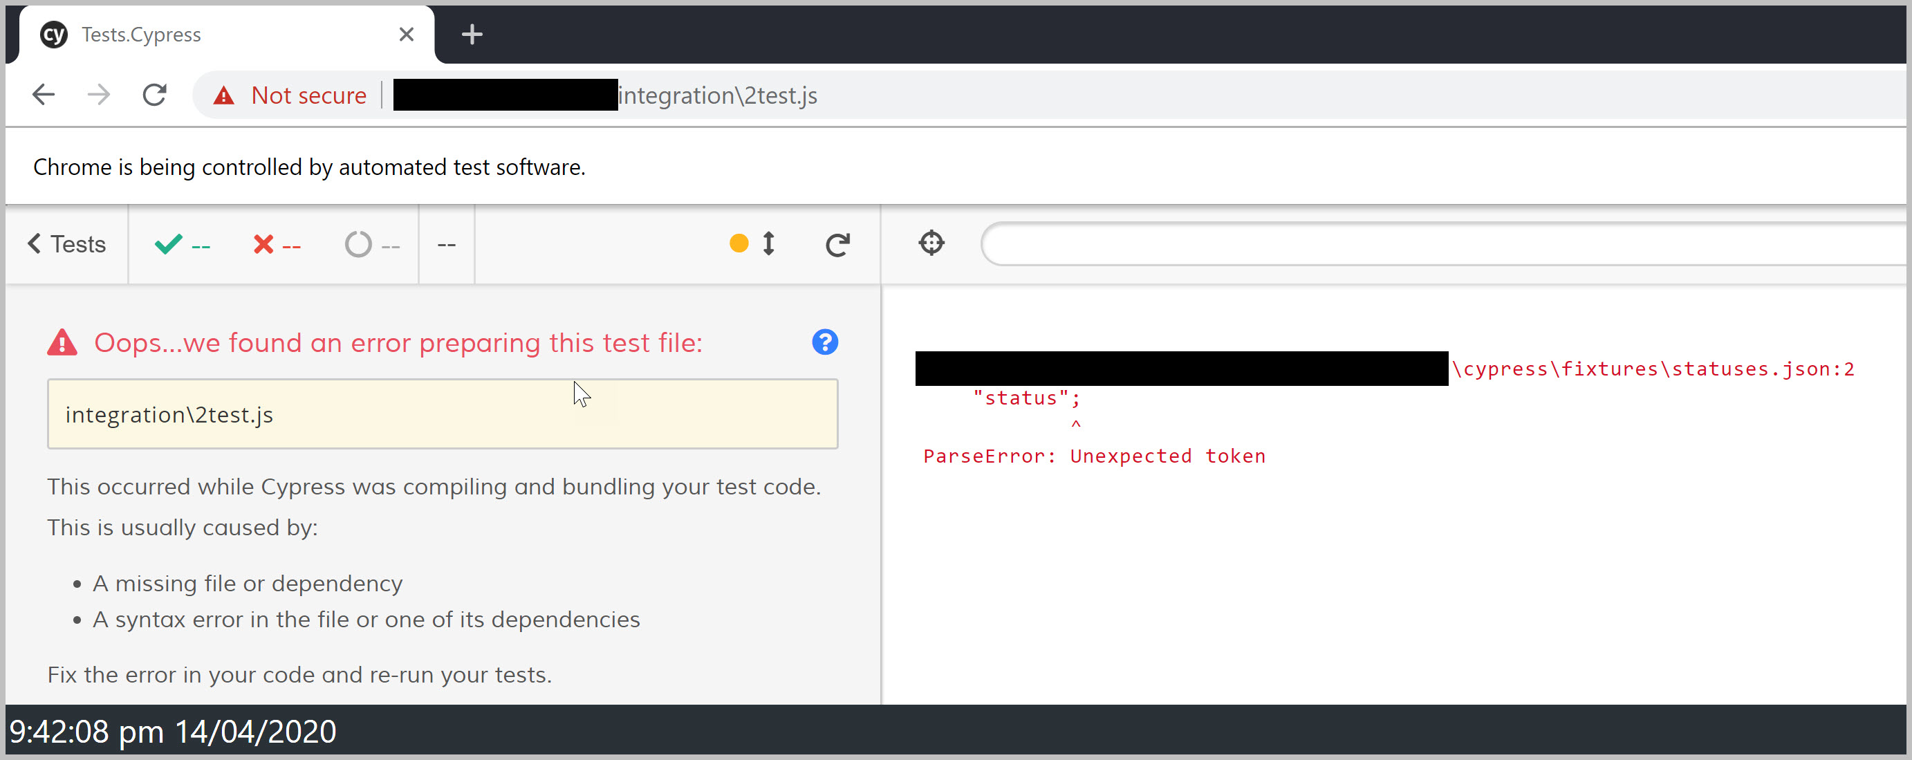Click the gray pending-tests circle icon
The height and width of the screenshot is (760, 1912).
pos(358,244)
